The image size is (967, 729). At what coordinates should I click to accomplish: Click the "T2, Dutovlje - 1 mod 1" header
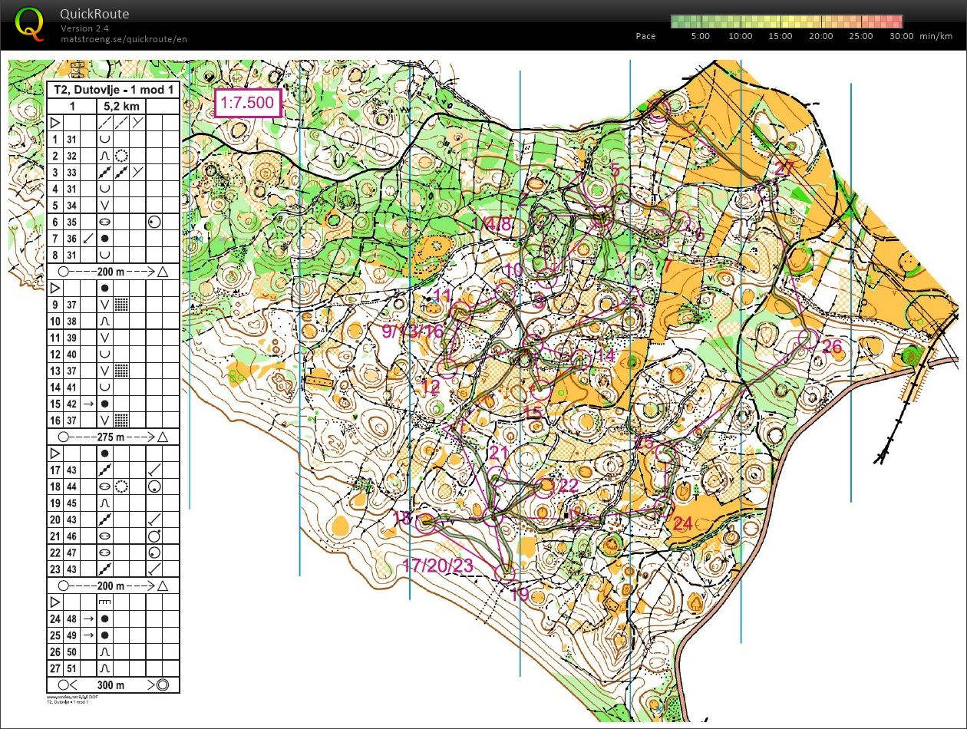point(113,90)
